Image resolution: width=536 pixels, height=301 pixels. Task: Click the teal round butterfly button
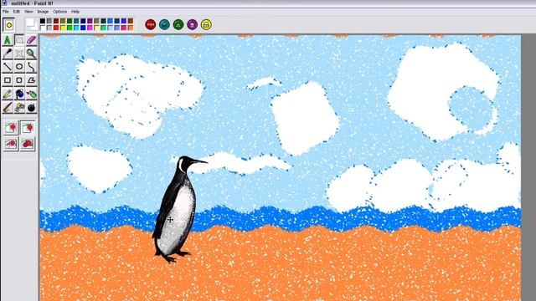[164, 24]
